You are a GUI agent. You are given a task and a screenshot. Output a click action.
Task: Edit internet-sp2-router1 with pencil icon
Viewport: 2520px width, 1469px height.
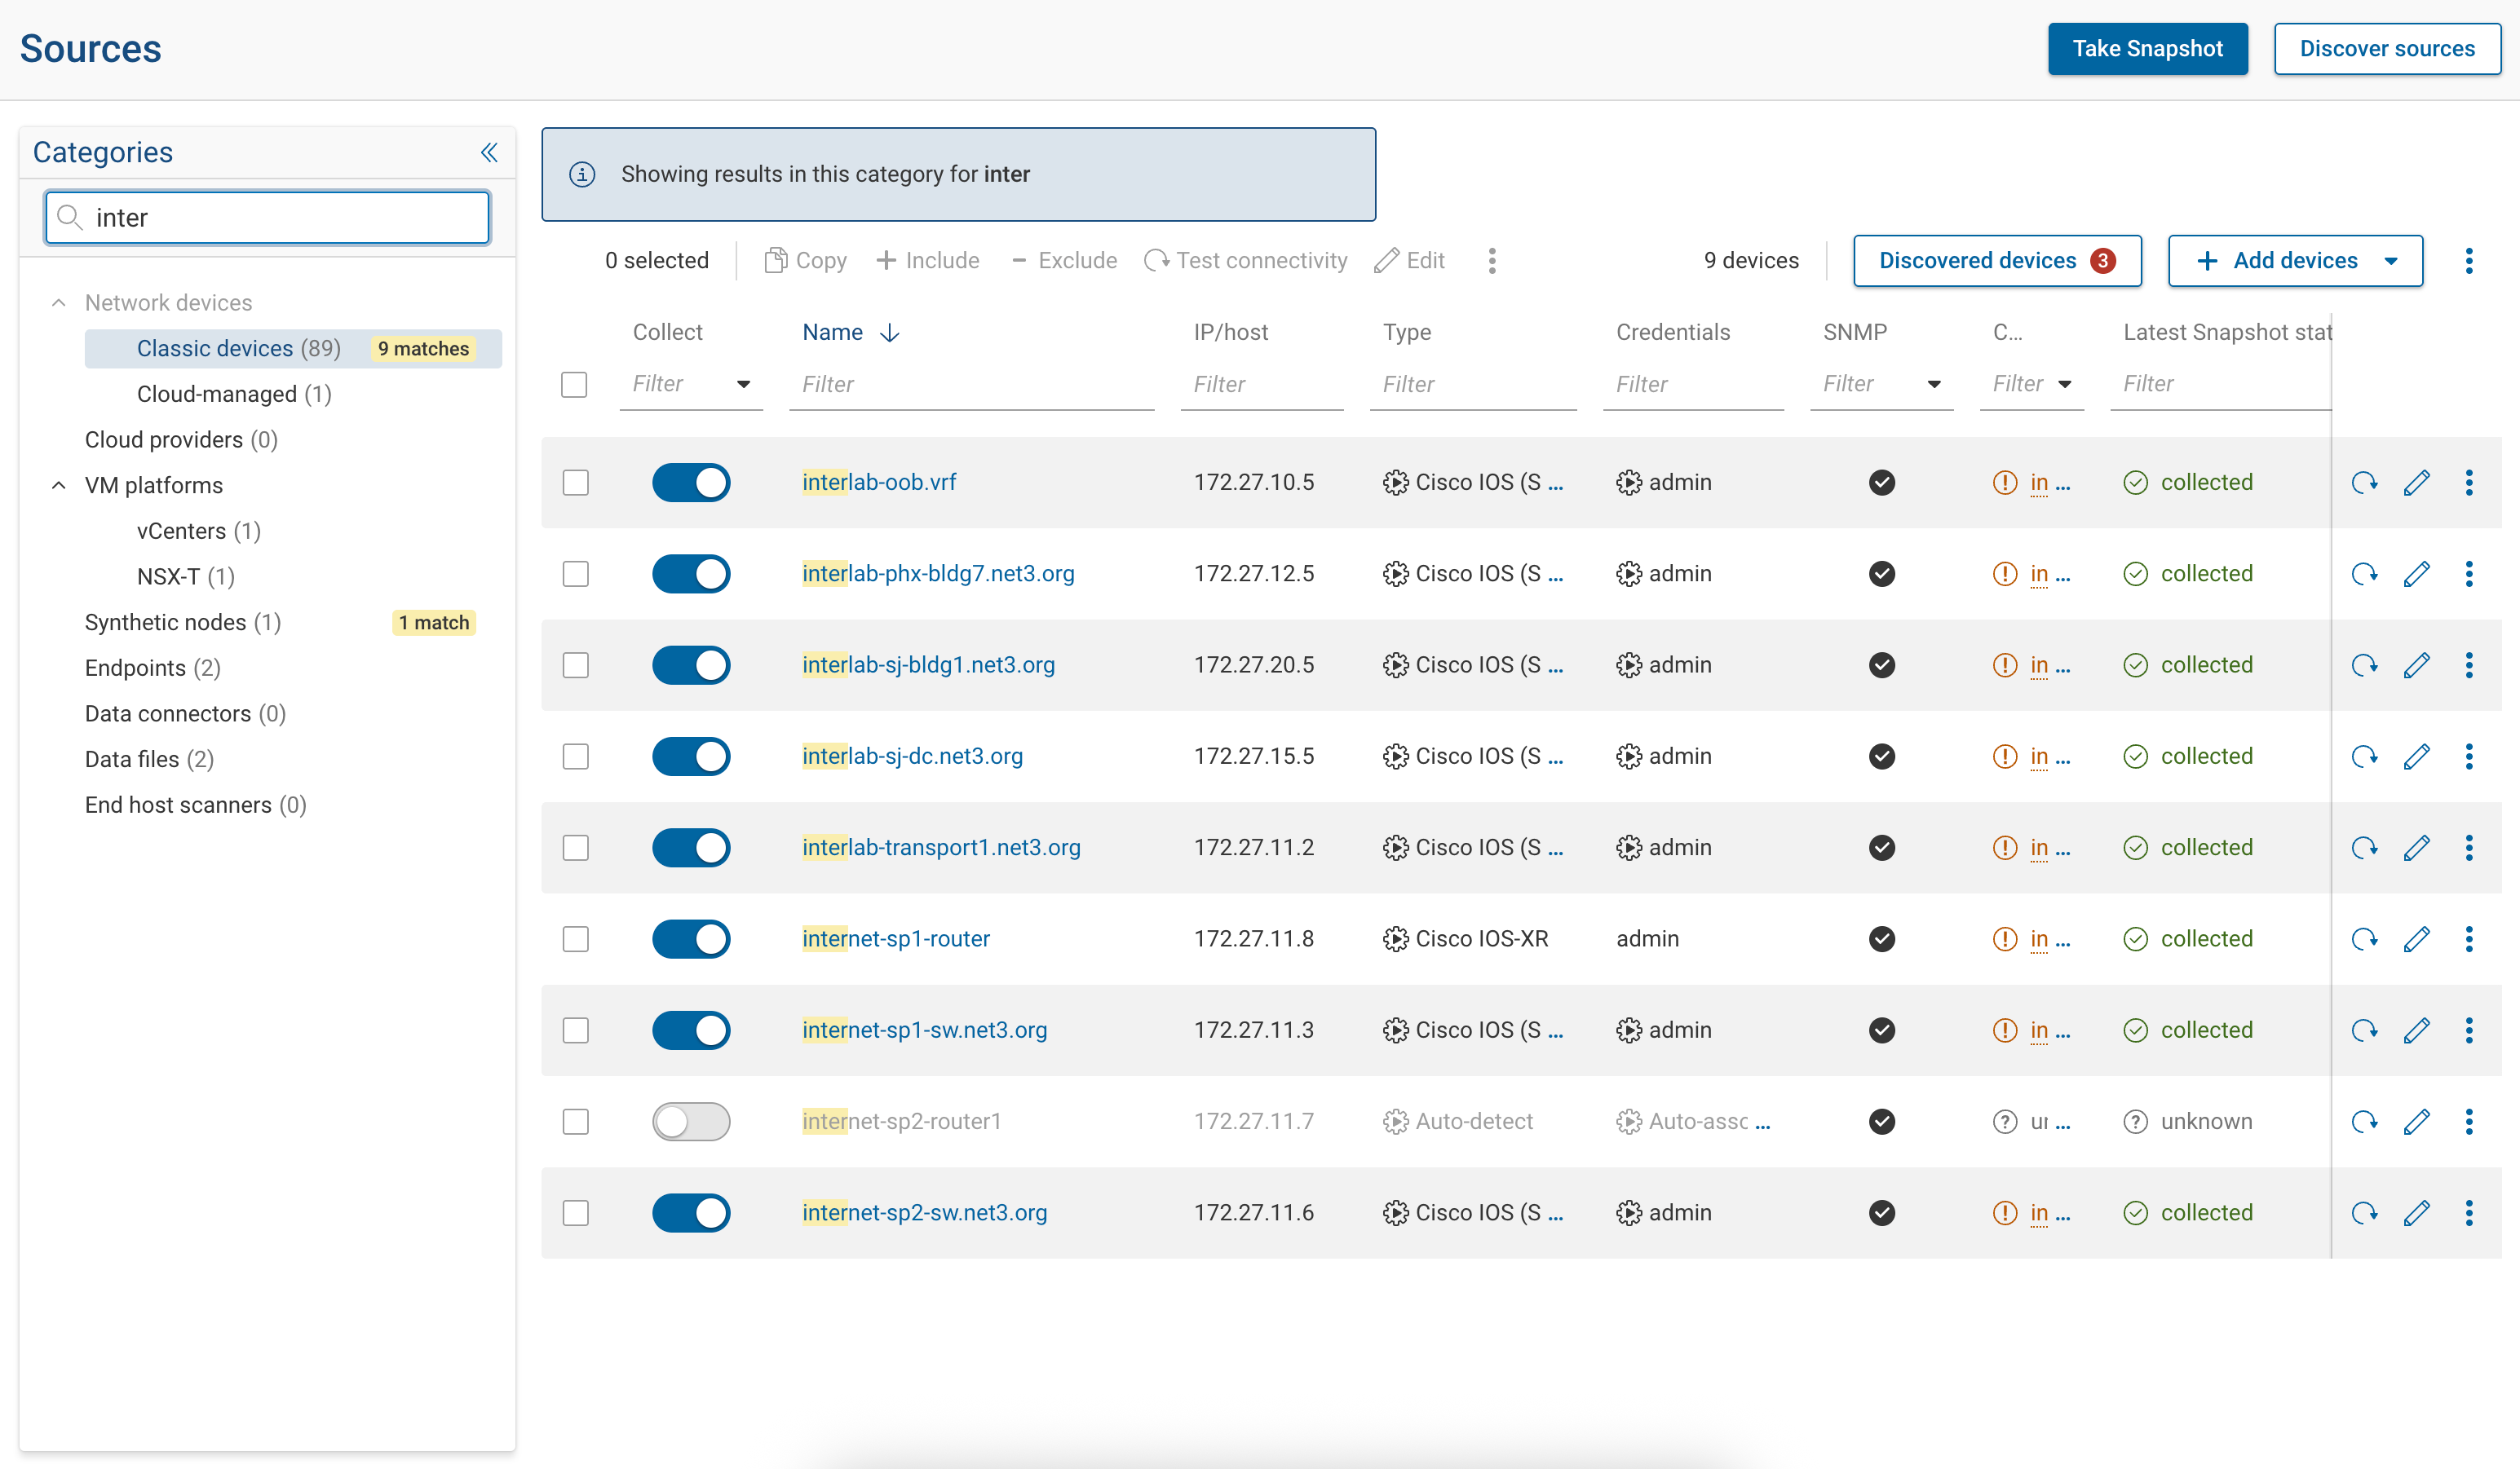(2417, 1121)
